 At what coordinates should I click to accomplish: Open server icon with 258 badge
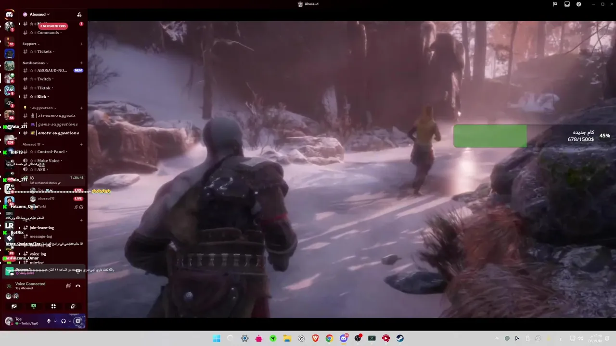coord(9,140)
